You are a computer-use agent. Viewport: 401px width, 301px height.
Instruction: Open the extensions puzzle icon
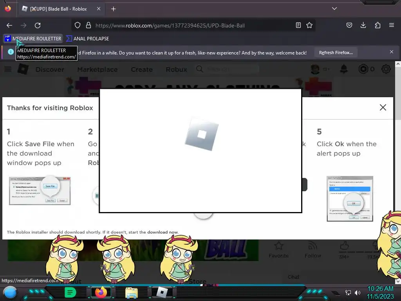tap(378, 25)
